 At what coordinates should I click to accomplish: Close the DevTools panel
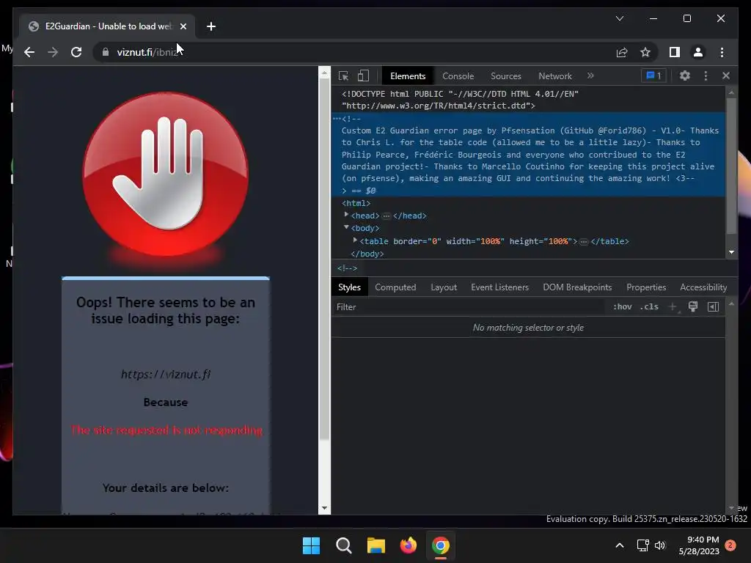pos(726,76)
